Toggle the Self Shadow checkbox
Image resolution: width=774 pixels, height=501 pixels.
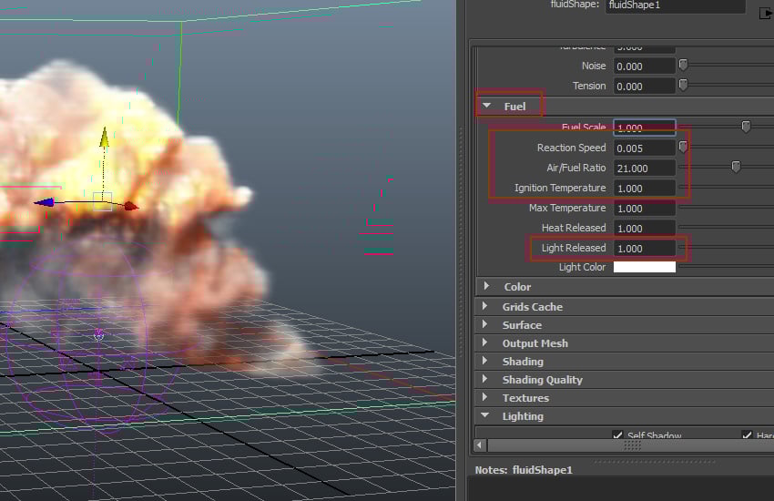[x=618, y=435]
